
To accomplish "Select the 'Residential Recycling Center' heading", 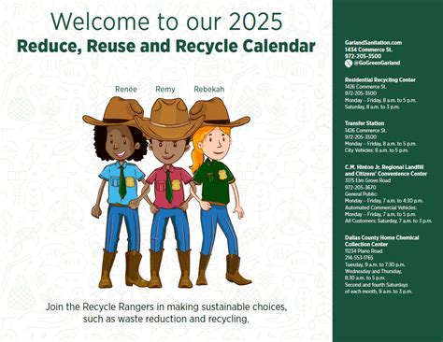I will (380, 79).
